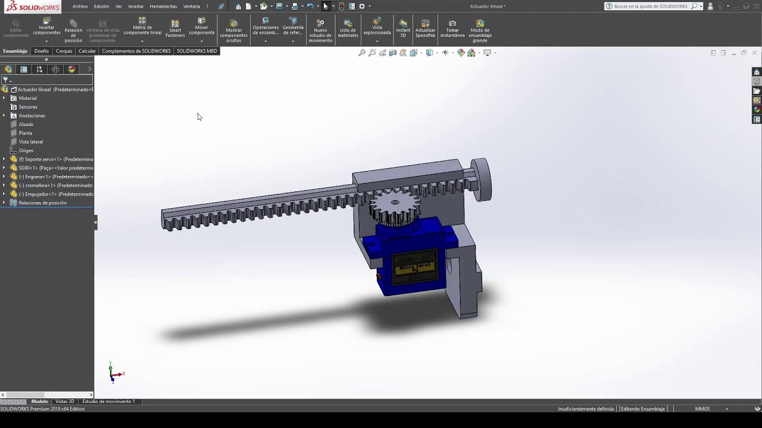Select Relación de posición tool

[73, 31]
